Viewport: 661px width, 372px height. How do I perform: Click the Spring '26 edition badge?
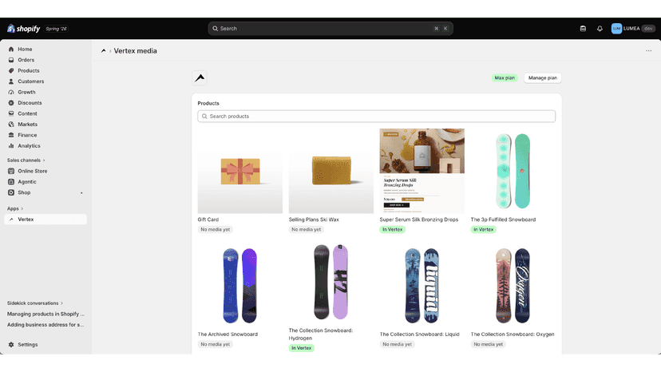pyautogui.click(x=57, y=29)
